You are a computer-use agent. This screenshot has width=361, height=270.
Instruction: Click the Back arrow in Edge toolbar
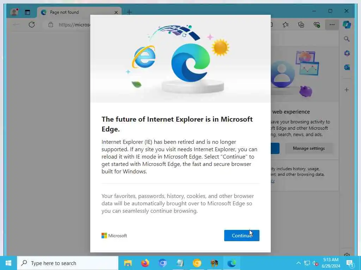[x=16, y=25]
